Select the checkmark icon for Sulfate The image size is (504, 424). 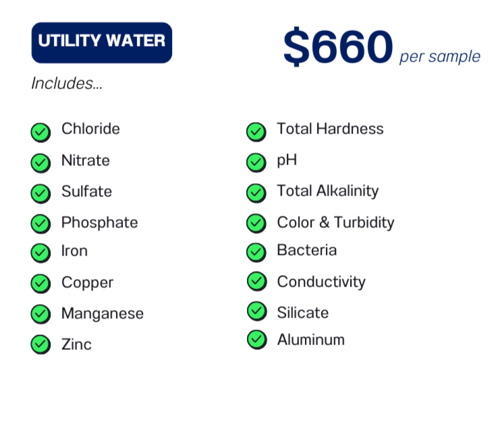[x=41, y=193]
